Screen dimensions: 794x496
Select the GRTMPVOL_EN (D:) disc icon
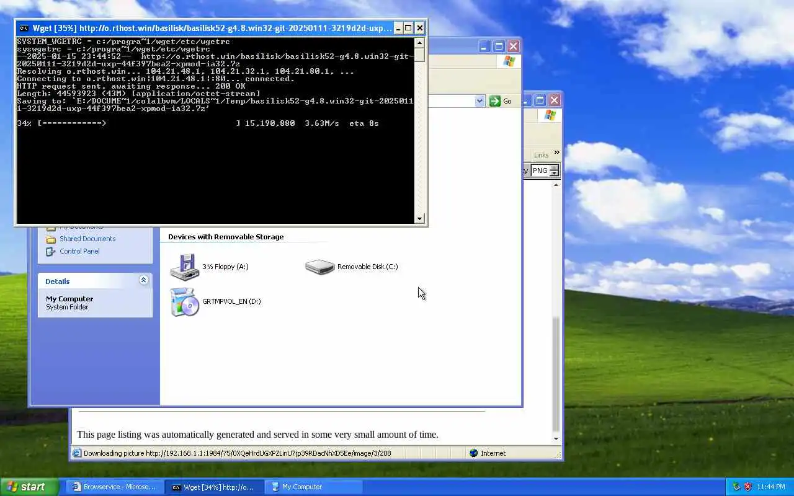[x=184, y=302]
